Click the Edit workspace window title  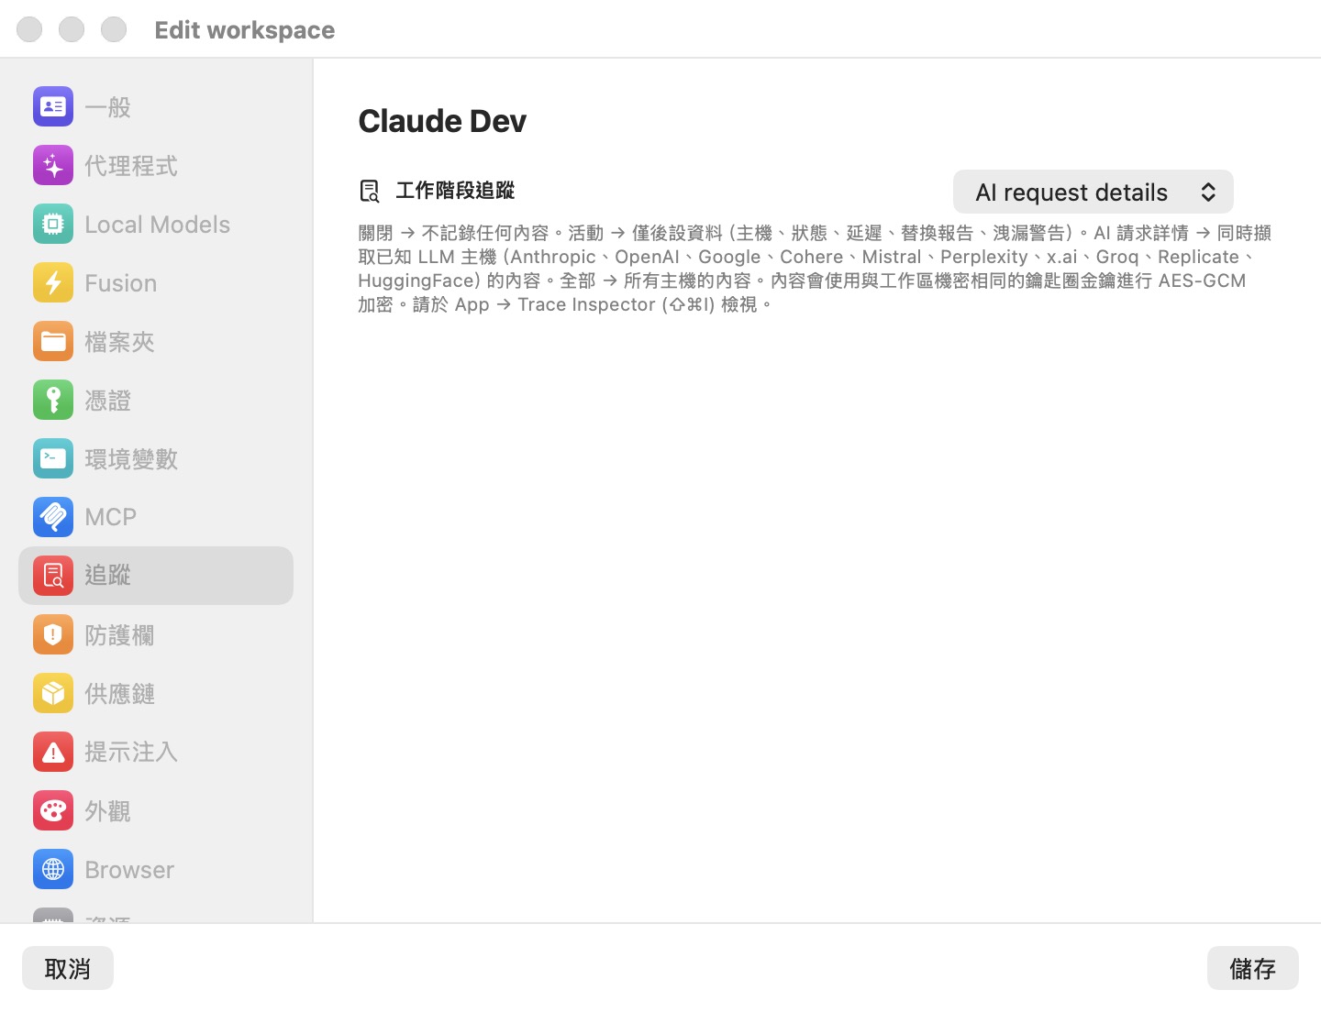pyautogui.click(x=245, y=30)
